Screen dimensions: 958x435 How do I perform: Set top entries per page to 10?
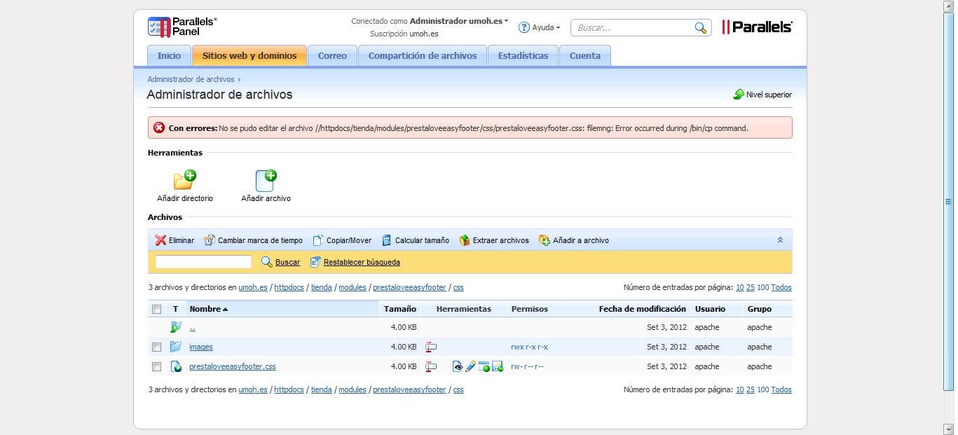click(740, 287)
